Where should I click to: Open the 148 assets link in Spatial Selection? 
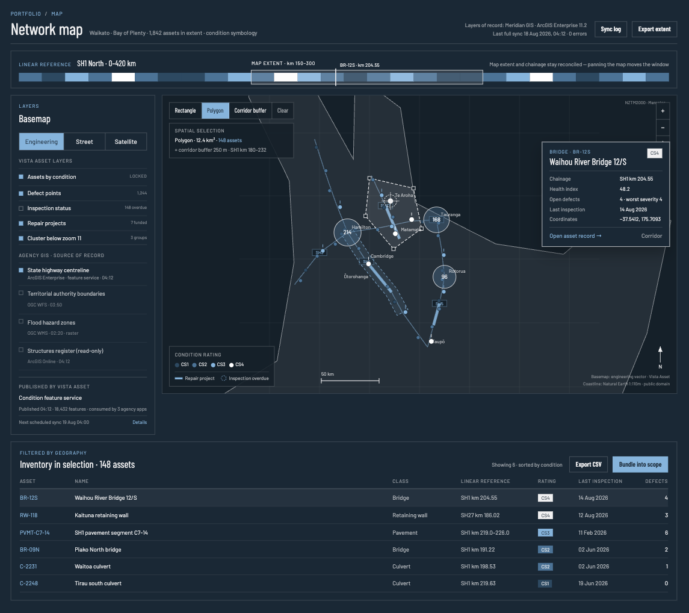click(x=230, y=140)
